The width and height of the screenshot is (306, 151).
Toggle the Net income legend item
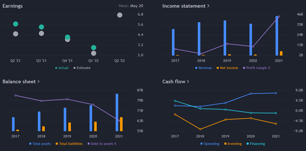tap(227, 68)
